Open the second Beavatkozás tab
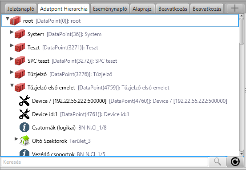 (207, 8)
